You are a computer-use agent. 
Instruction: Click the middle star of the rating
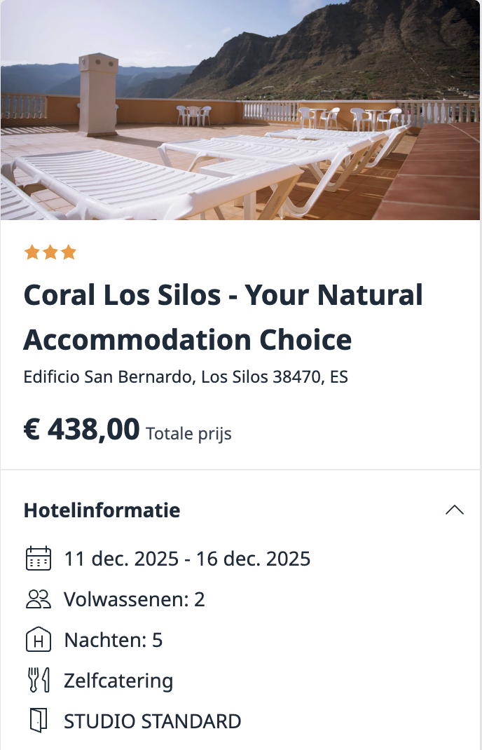click(x=50, y=252)
